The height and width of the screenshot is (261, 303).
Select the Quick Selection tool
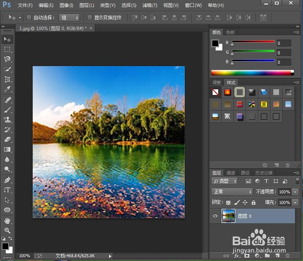click(x=7, y=69)
